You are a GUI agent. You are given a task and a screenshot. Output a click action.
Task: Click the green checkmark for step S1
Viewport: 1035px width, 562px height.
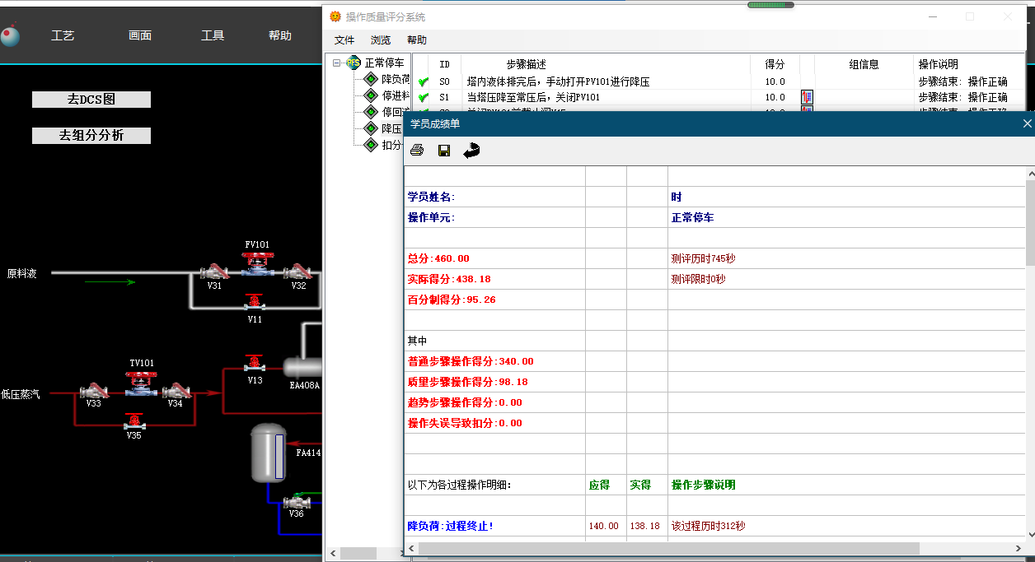click(x=424, y=98)
